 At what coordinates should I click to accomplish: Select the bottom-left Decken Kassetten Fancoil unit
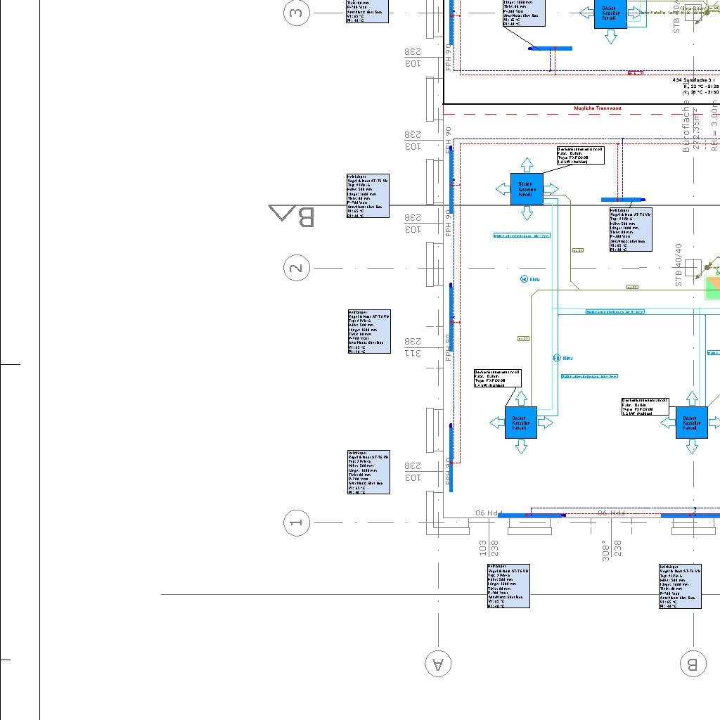pyautogui.click(x=520, y=423)
